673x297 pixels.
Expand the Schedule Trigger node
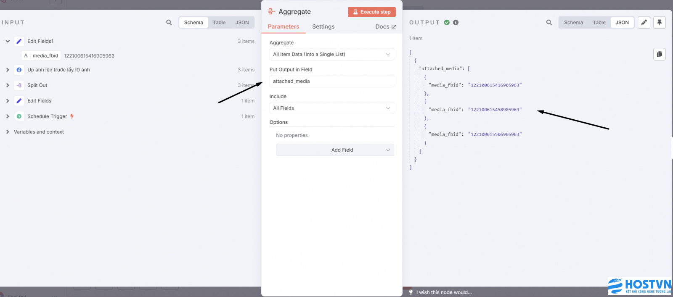8,116
